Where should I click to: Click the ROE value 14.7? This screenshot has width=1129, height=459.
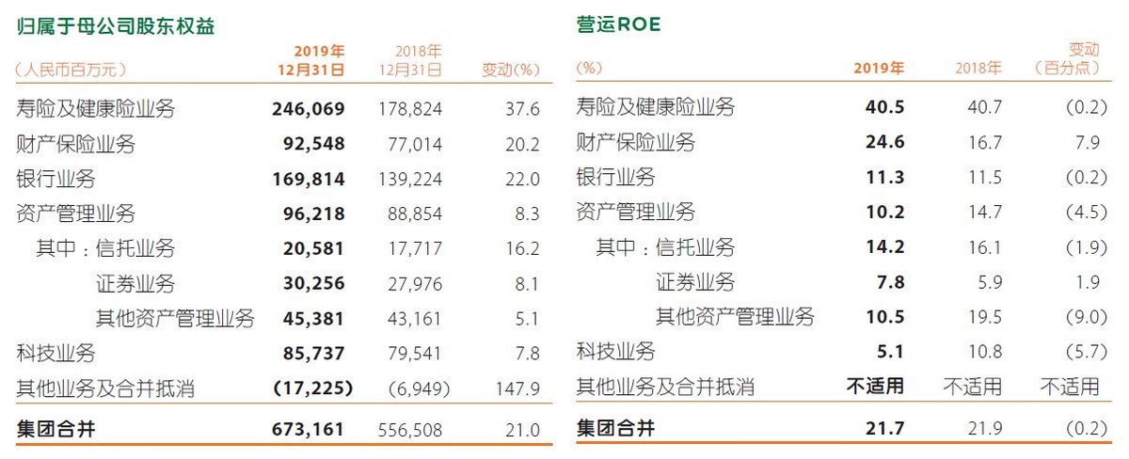click(x=985, y=213)
